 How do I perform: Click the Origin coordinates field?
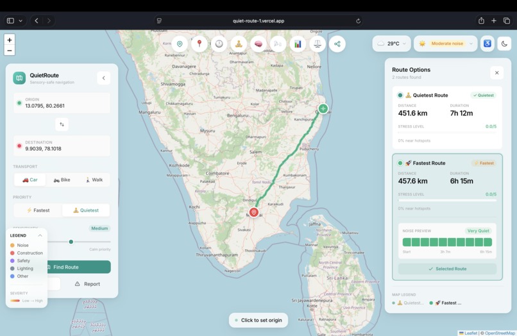[x=62, y=103]
